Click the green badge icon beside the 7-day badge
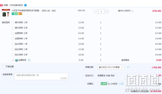The image size is (162, 94). point(16,14)
